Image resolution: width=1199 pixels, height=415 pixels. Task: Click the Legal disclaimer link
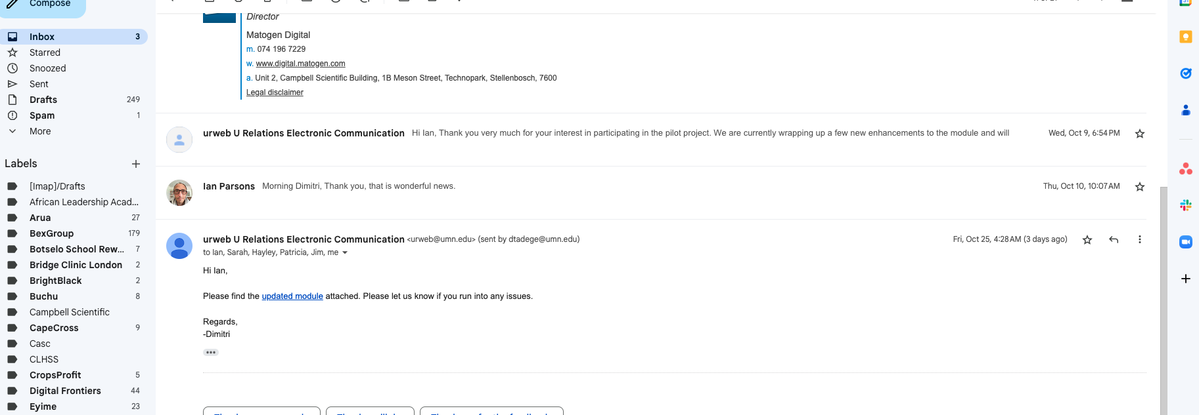[275, 92]
